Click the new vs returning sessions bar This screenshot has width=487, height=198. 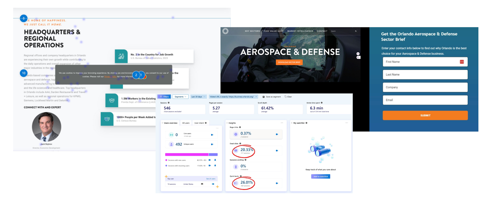coord(191,155)
